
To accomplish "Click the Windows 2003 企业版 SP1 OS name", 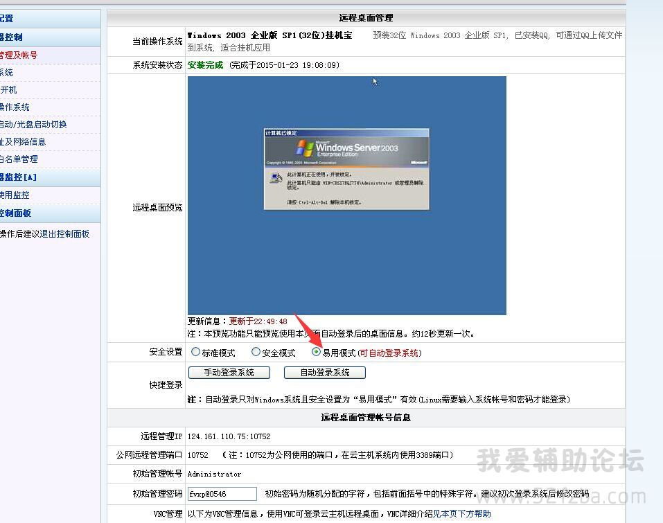I will point(269,35).
